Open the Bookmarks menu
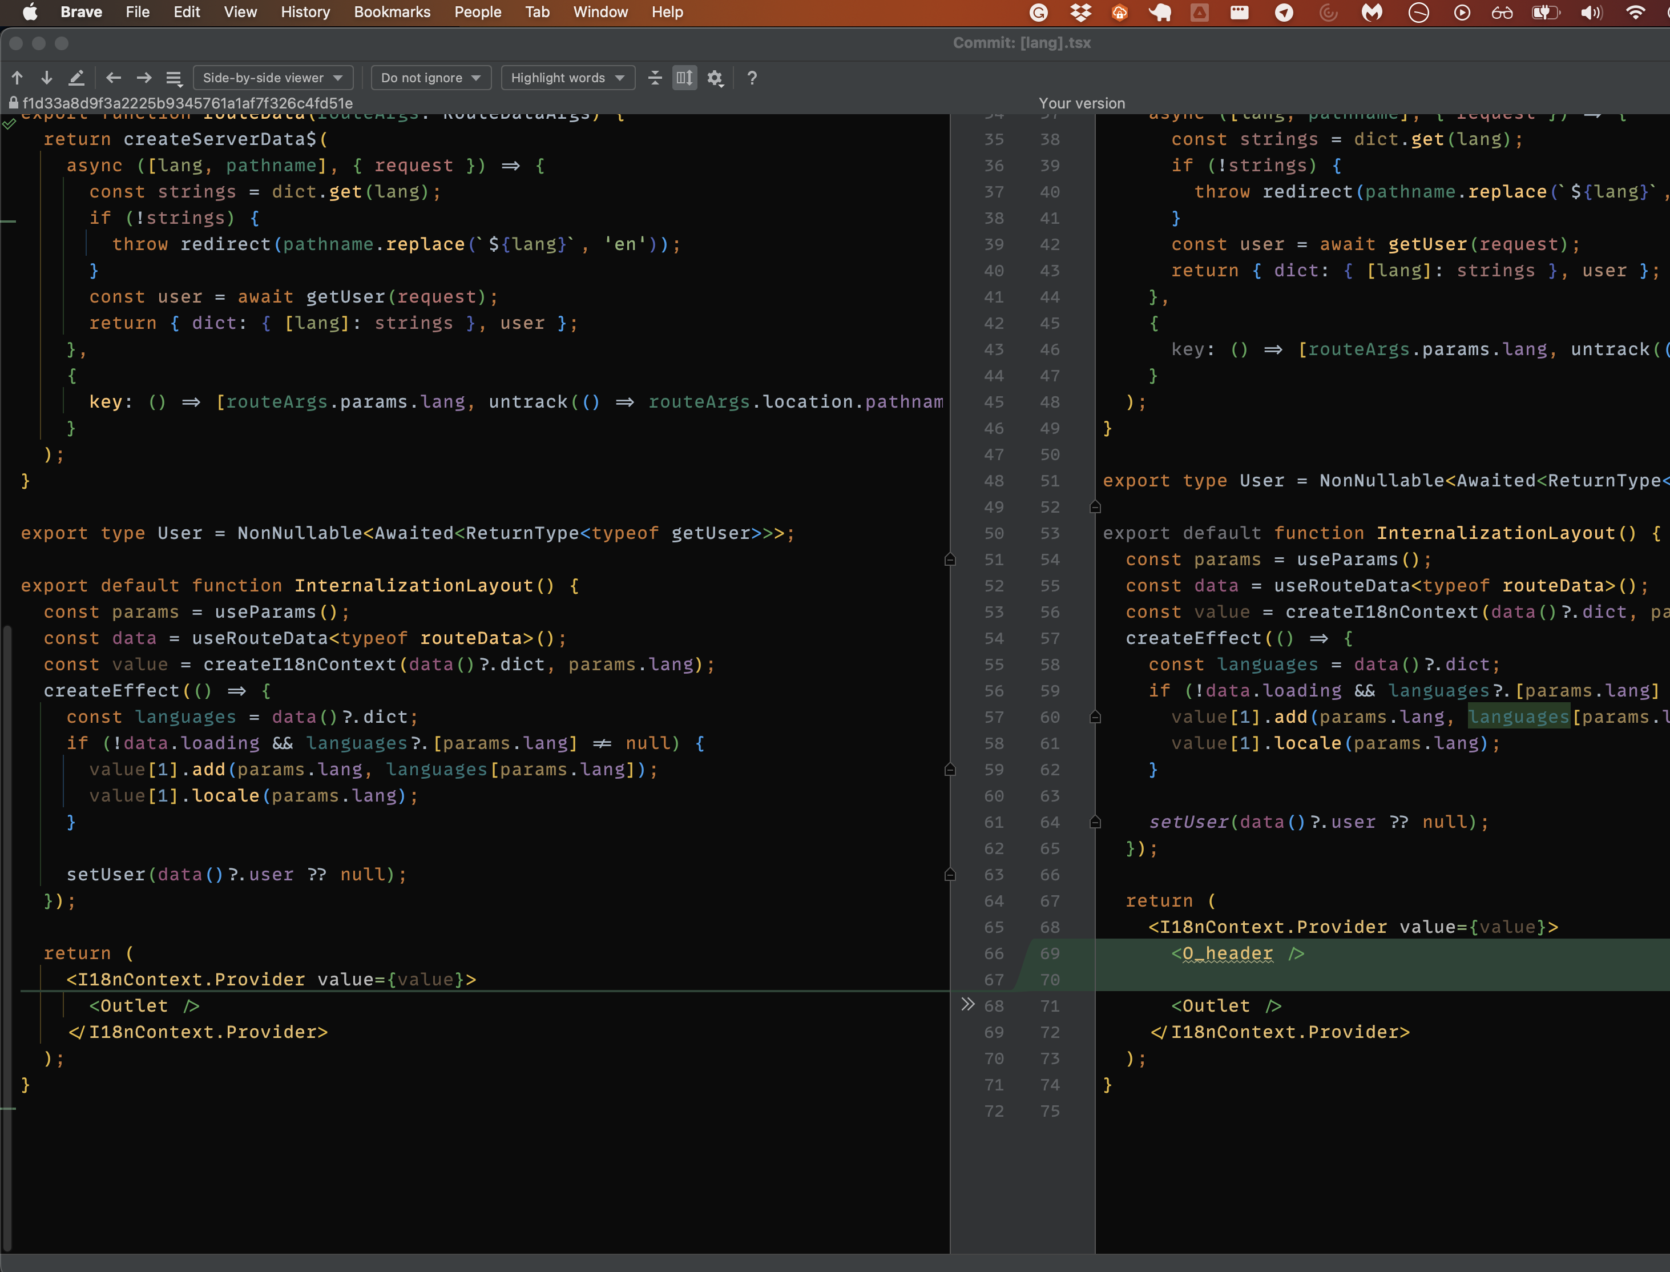The height and width of the screenshot is (1272, 1670). pos(392,12)
